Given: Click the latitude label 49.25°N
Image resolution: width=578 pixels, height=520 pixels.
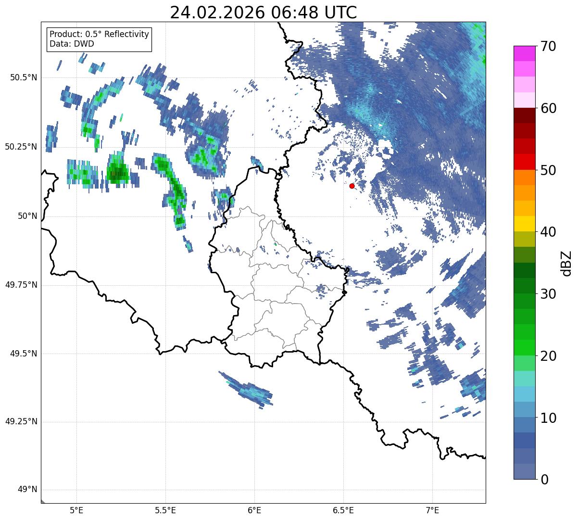Looking at the screenshot, I should 21,422.
